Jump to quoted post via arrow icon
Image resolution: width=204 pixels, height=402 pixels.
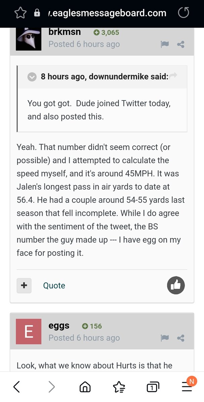(x=173, y=76)
